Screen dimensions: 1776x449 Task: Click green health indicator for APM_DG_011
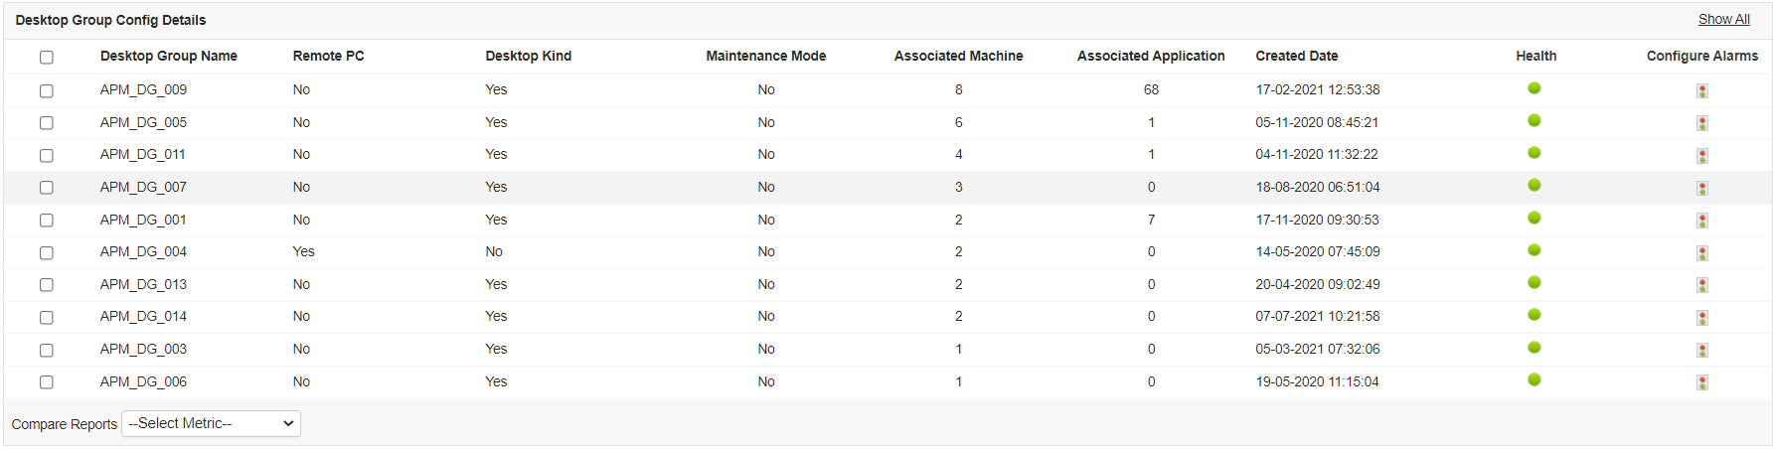1534,153
